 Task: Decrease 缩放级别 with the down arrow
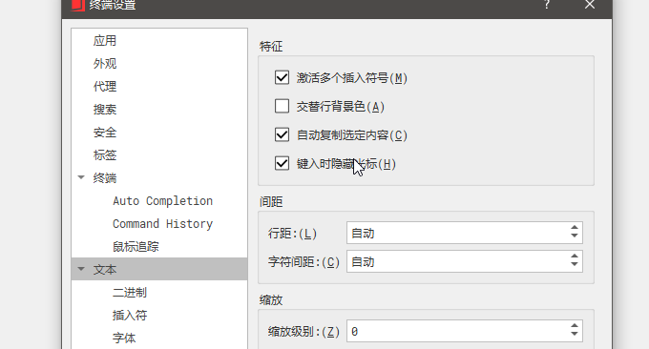coord(575,334)
